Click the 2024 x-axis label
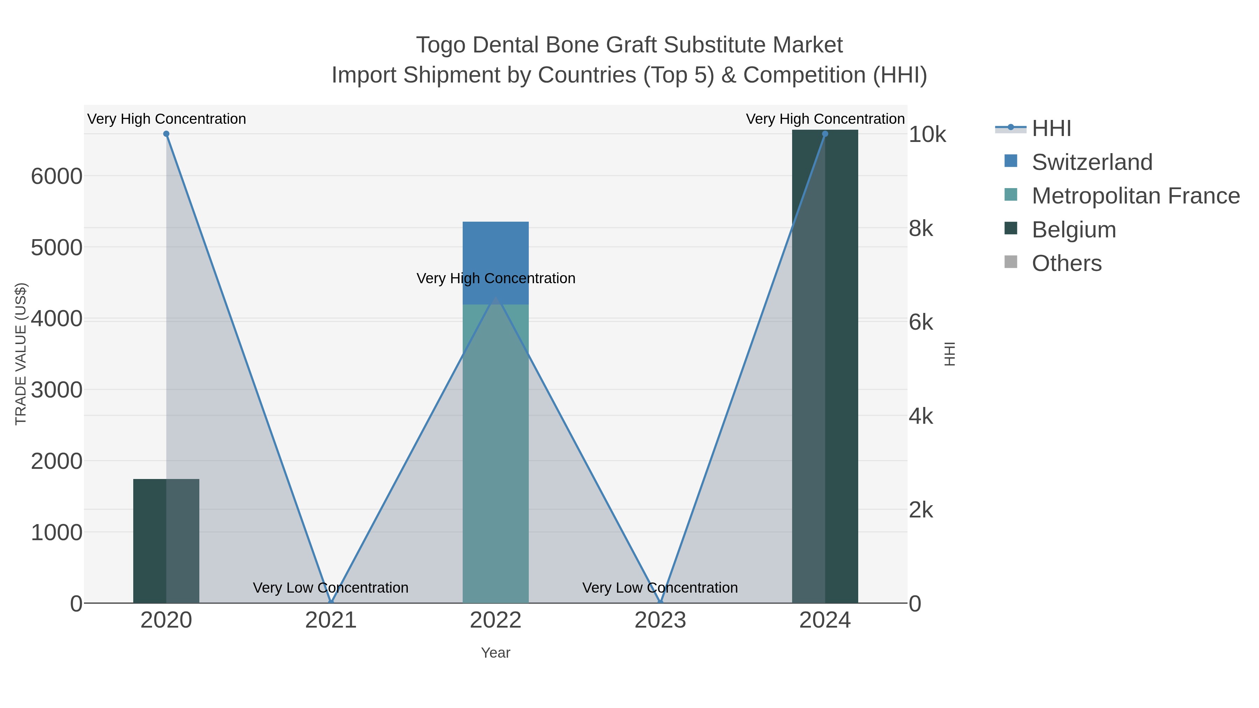The image size is (1259, 708). point(825,621)
